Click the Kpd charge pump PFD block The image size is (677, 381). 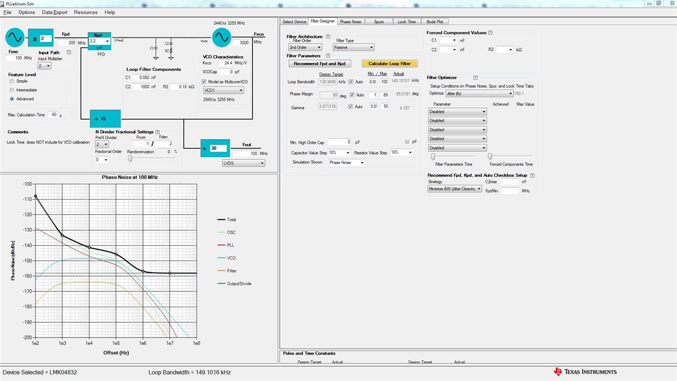pos(100,41)
